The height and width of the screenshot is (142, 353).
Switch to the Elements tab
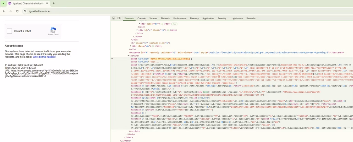[129, 19]
